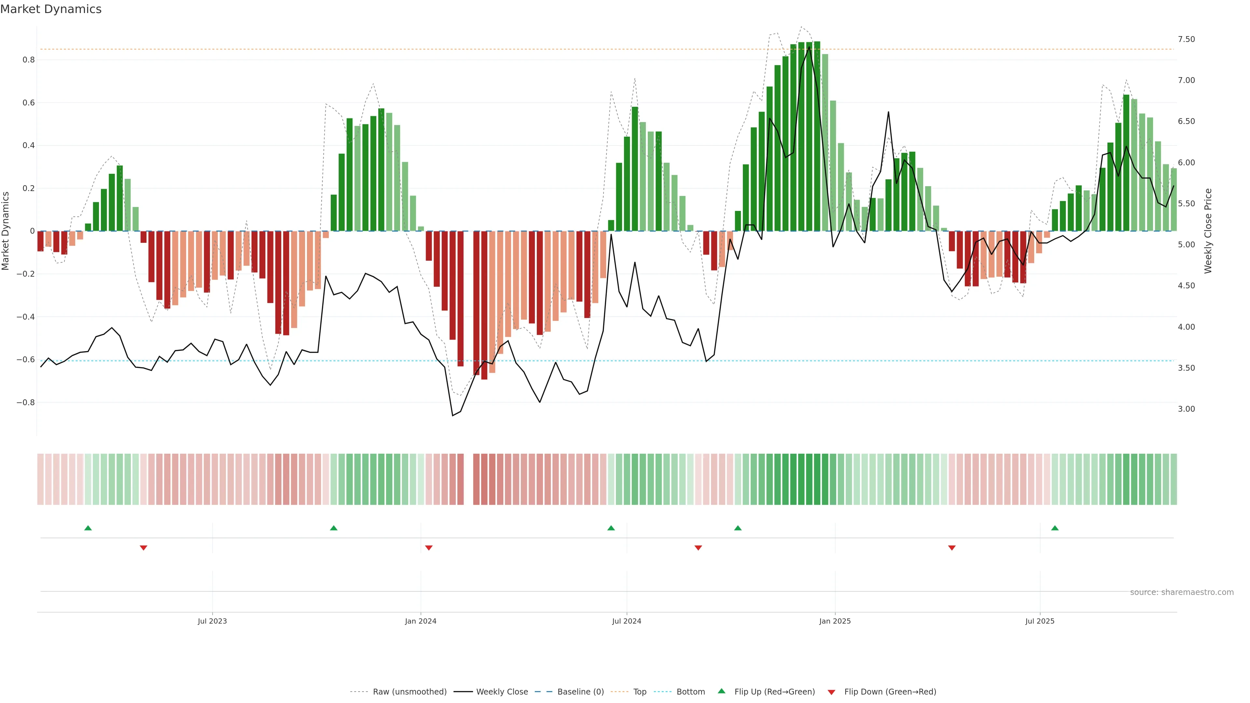The image size is (1250, 703).
Task: Click the Flip Down legend triangle icon
Action: click(831, 692)
